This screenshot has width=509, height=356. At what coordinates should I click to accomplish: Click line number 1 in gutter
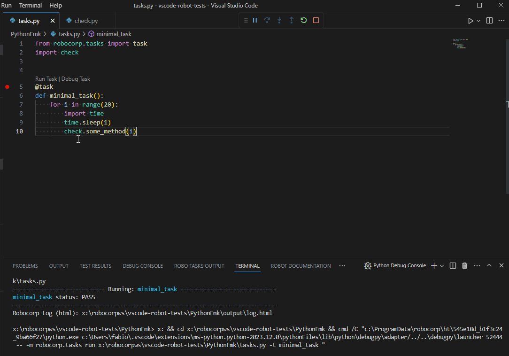pos(21,44)
